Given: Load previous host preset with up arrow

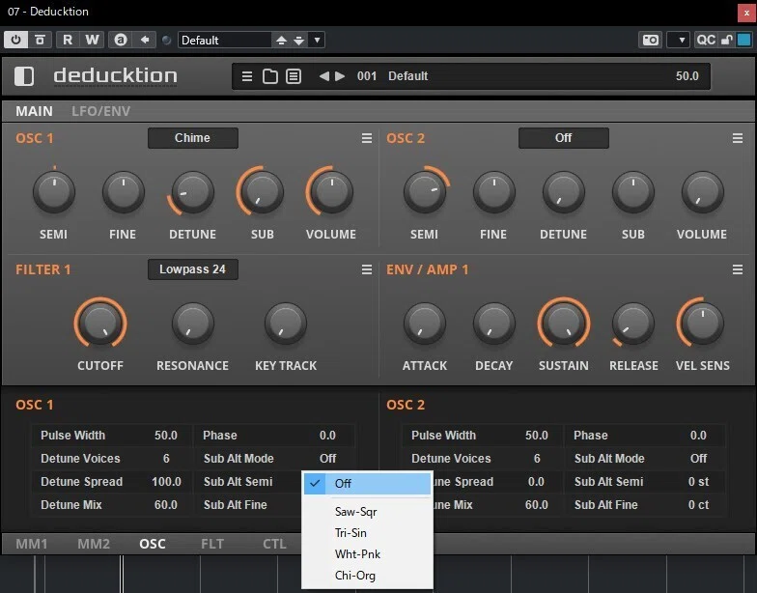Looking at the screenshot, I should [x=281, y=41].
